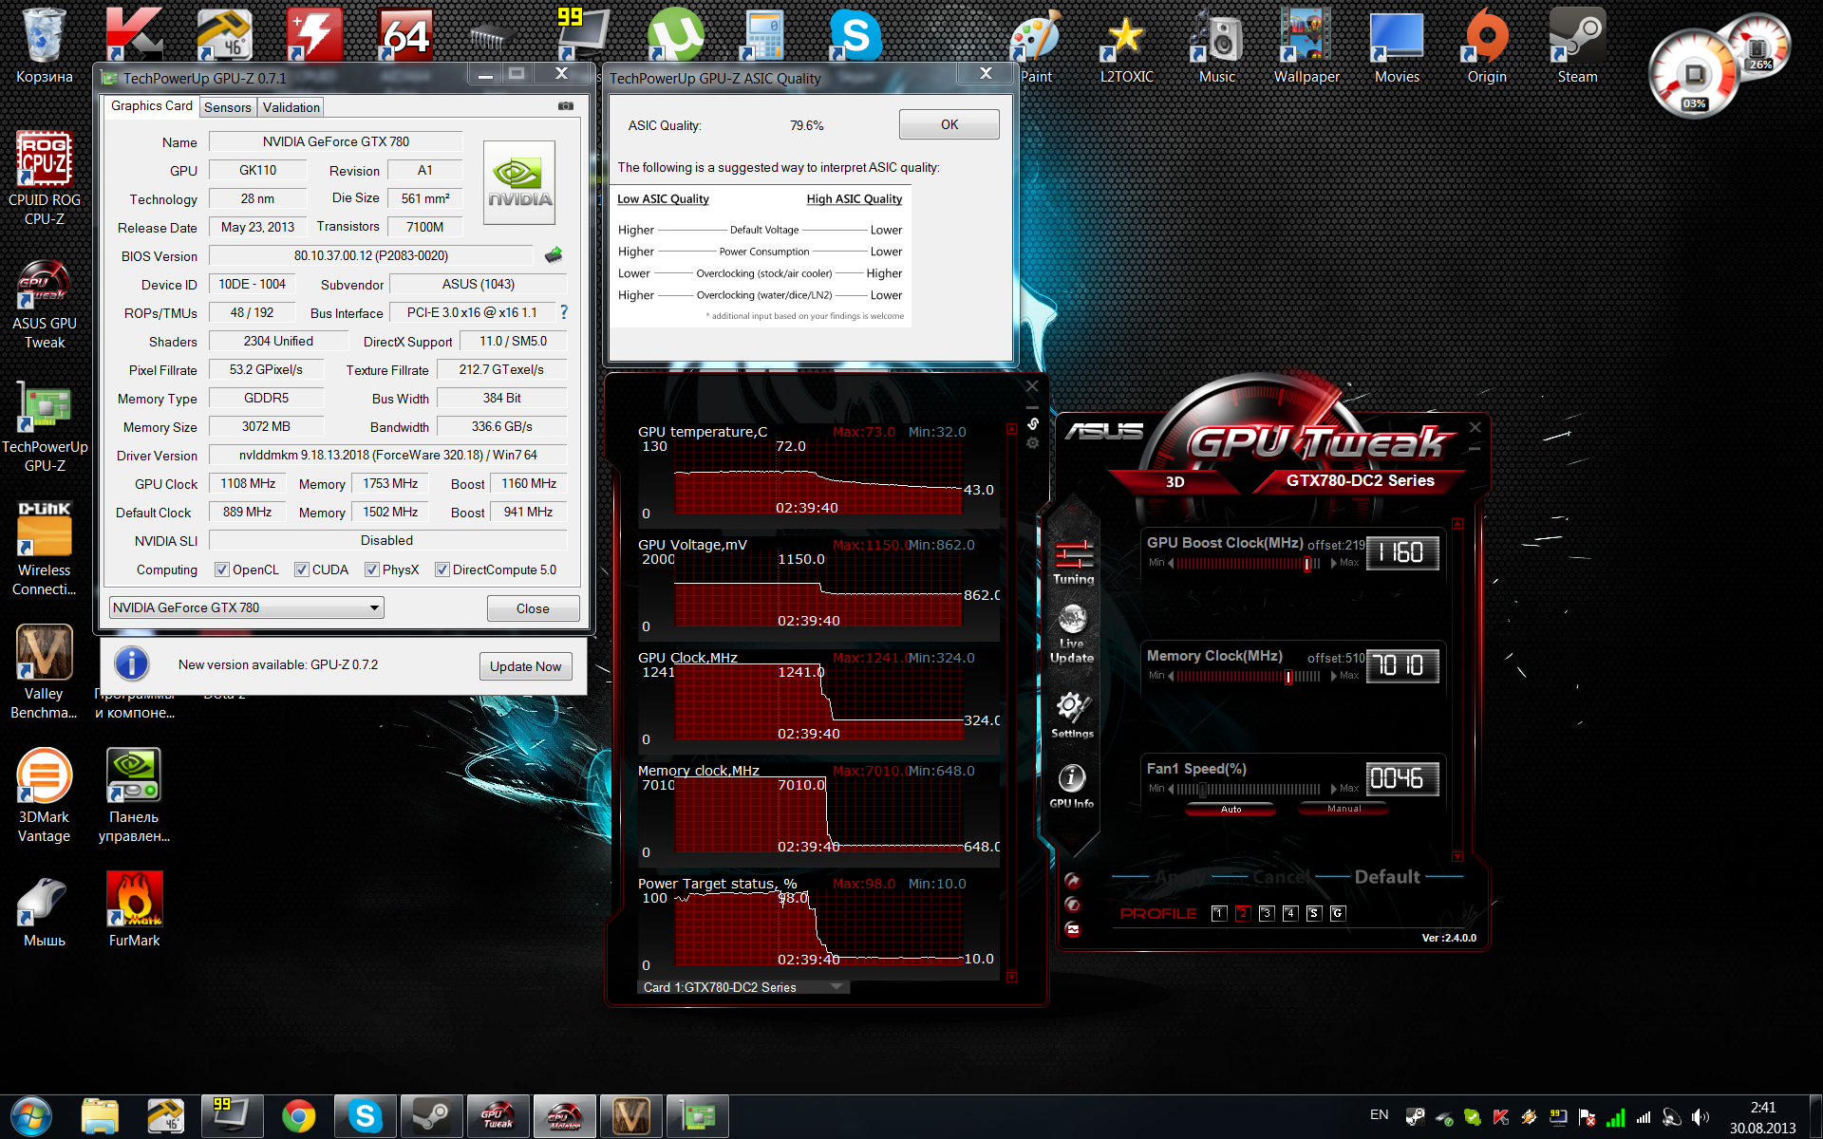Expand the NVIDIA GeForce GTX 780 dropdown
This screenshot has width=1823, height=1139.
coord(374,607)
